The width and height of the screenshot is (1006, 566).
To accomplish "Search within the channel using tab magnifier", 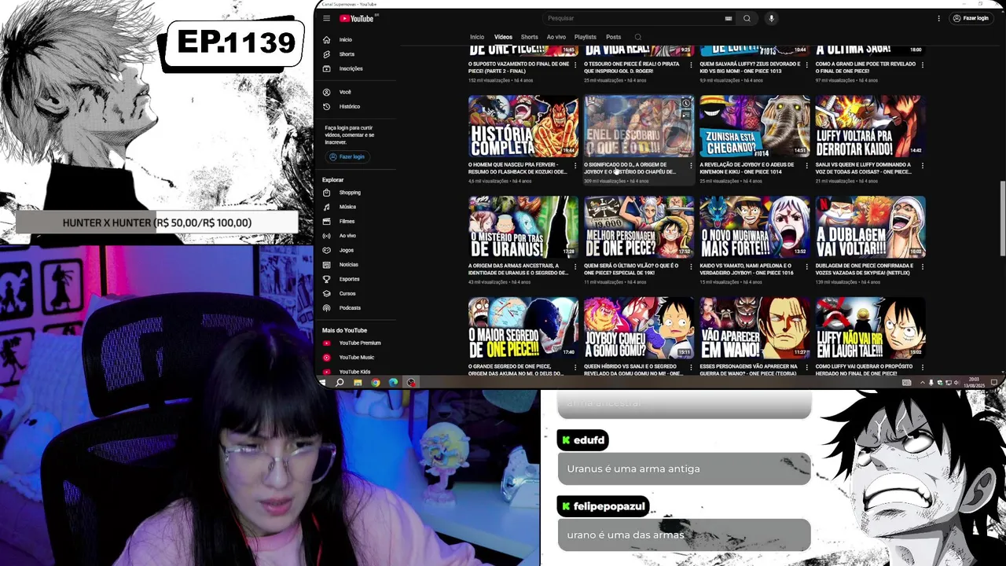I will point(637,37).
